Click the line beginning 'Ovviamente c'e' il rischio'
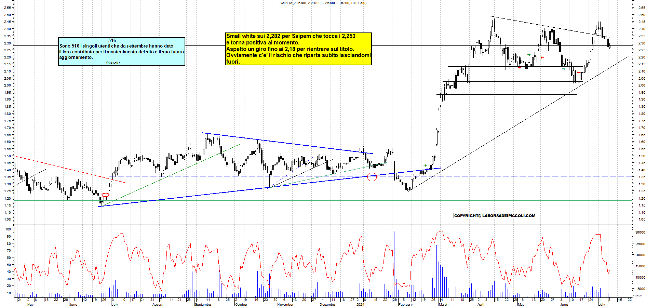646x306 pixels. (298, 55)
